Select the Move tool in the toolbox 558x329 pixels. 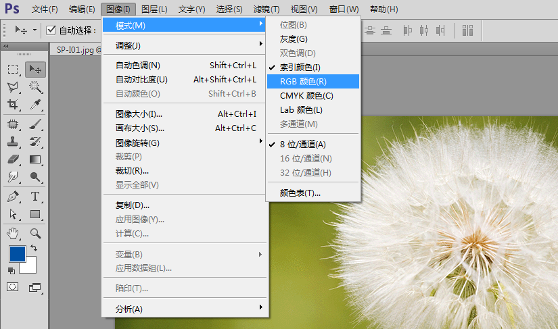[35, 70]
